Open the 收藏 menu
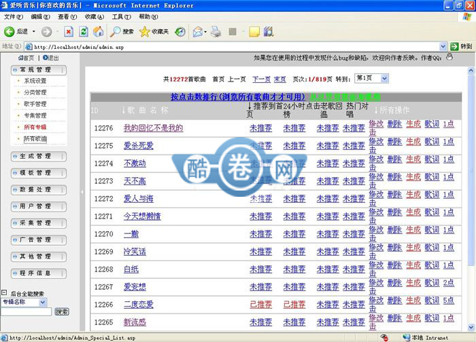This screenshot has width=476, height=342. [95, 17]
